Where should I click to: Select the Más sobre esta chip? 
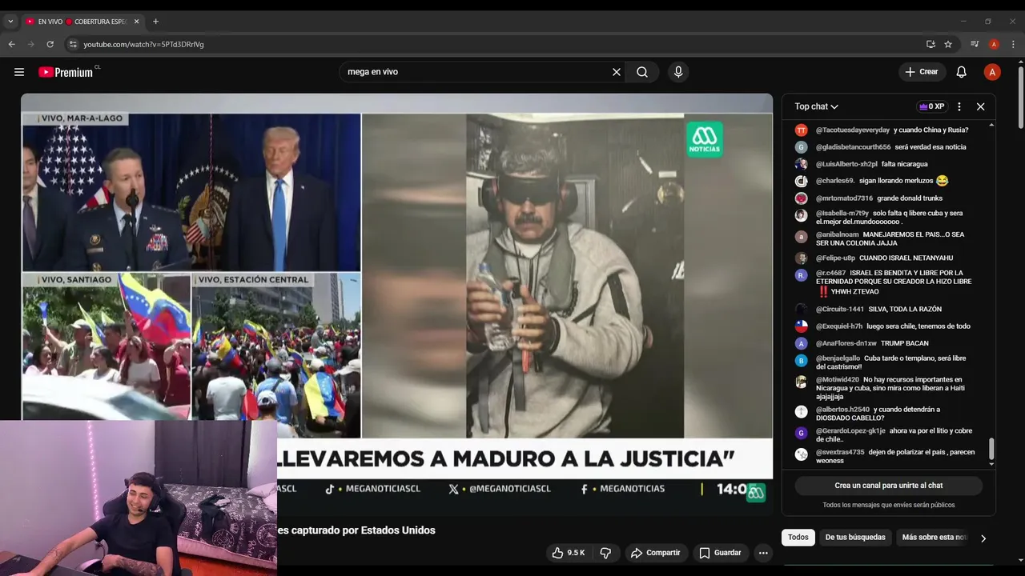click(x=935, y=538)
